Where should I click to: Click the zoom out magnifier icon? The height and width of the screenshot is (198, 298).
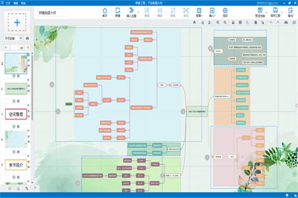tap(225, 22)
